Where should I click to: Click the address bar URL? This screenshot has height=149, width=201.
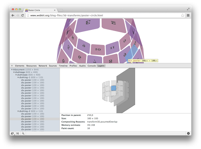tap(67, 16)
